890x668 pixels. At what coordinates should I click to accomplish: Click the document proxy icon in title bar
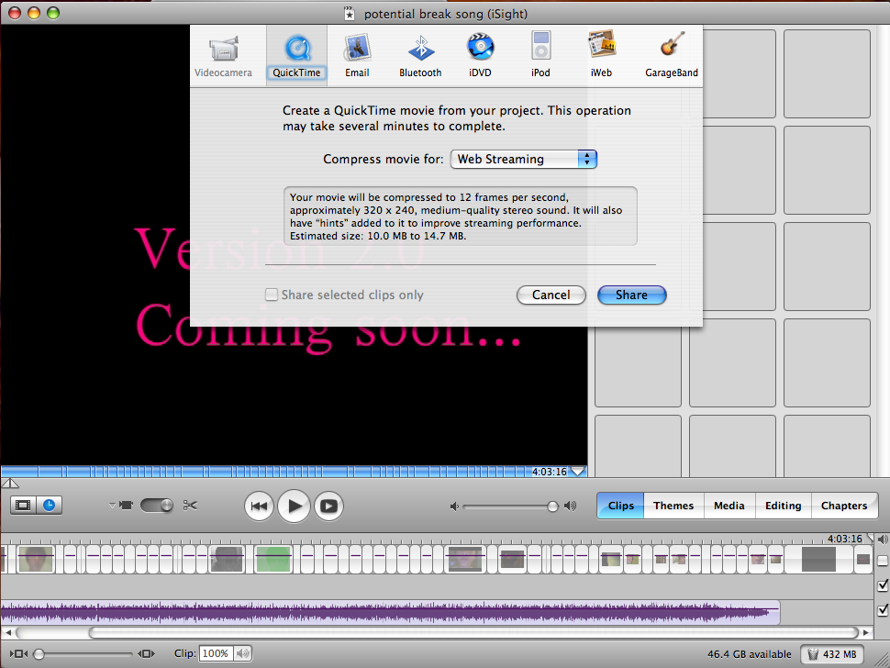click(350, 14)
